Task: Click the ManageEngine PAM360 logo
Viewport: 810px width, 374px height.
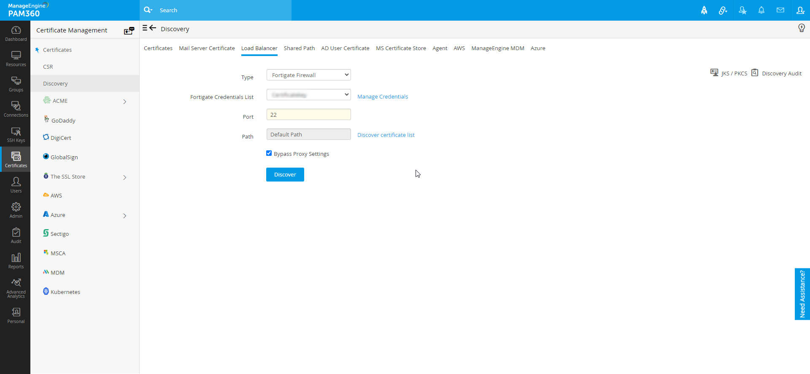Action: pos(28,10)
